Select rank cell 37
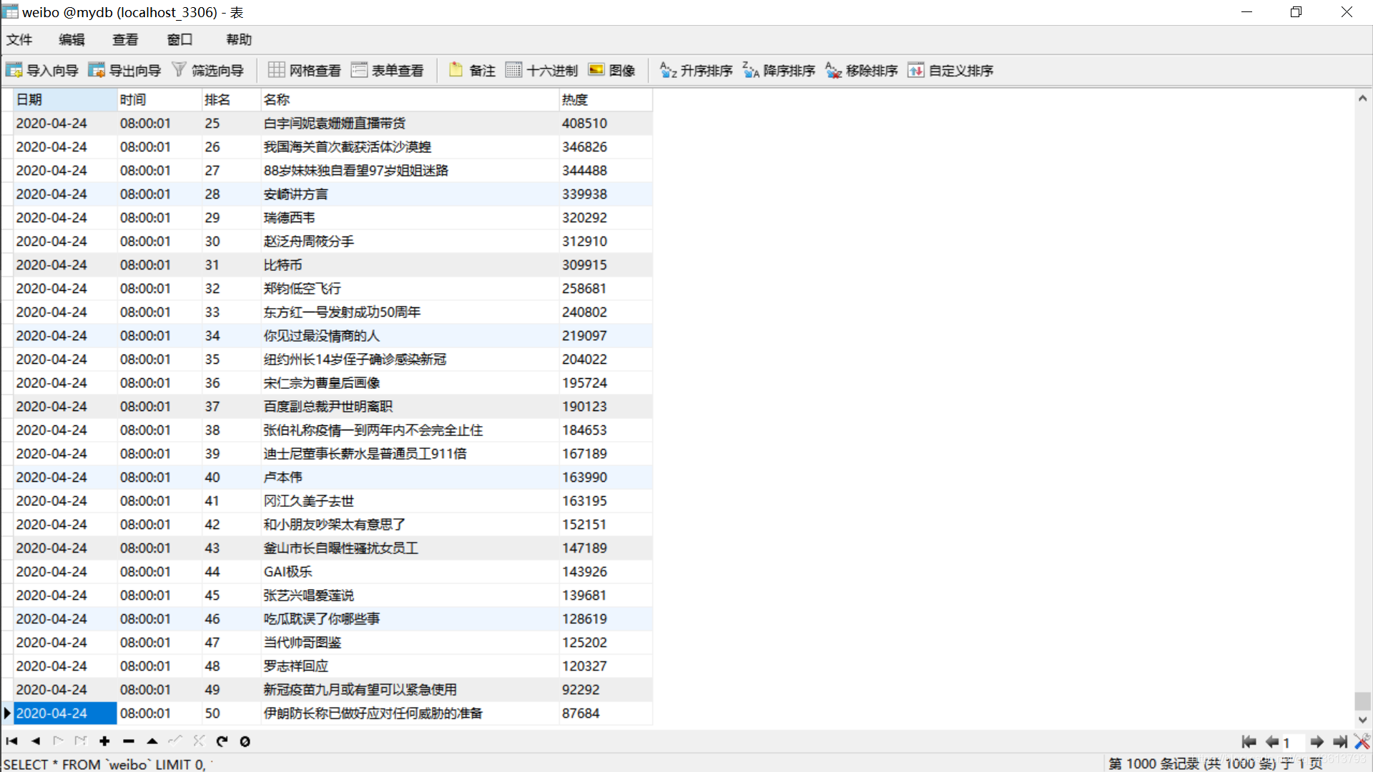The height and width of the screenshot is (772, 1373). (x=231, y=406)
